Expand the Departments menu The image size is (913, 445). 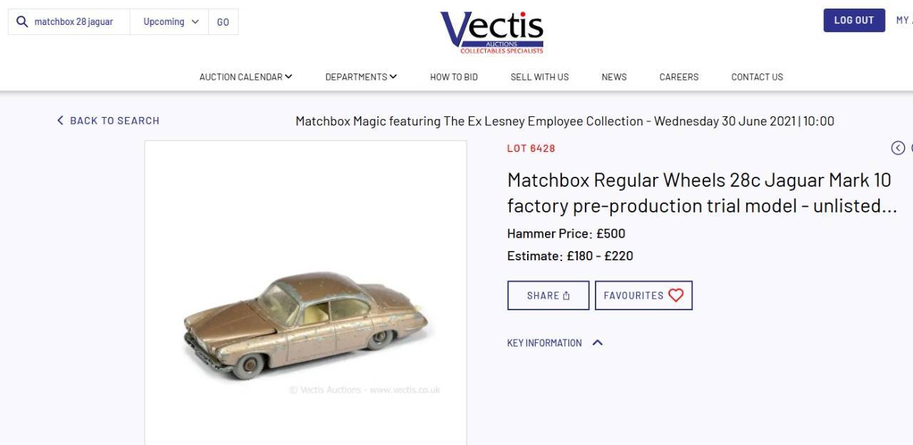(361, 77)
